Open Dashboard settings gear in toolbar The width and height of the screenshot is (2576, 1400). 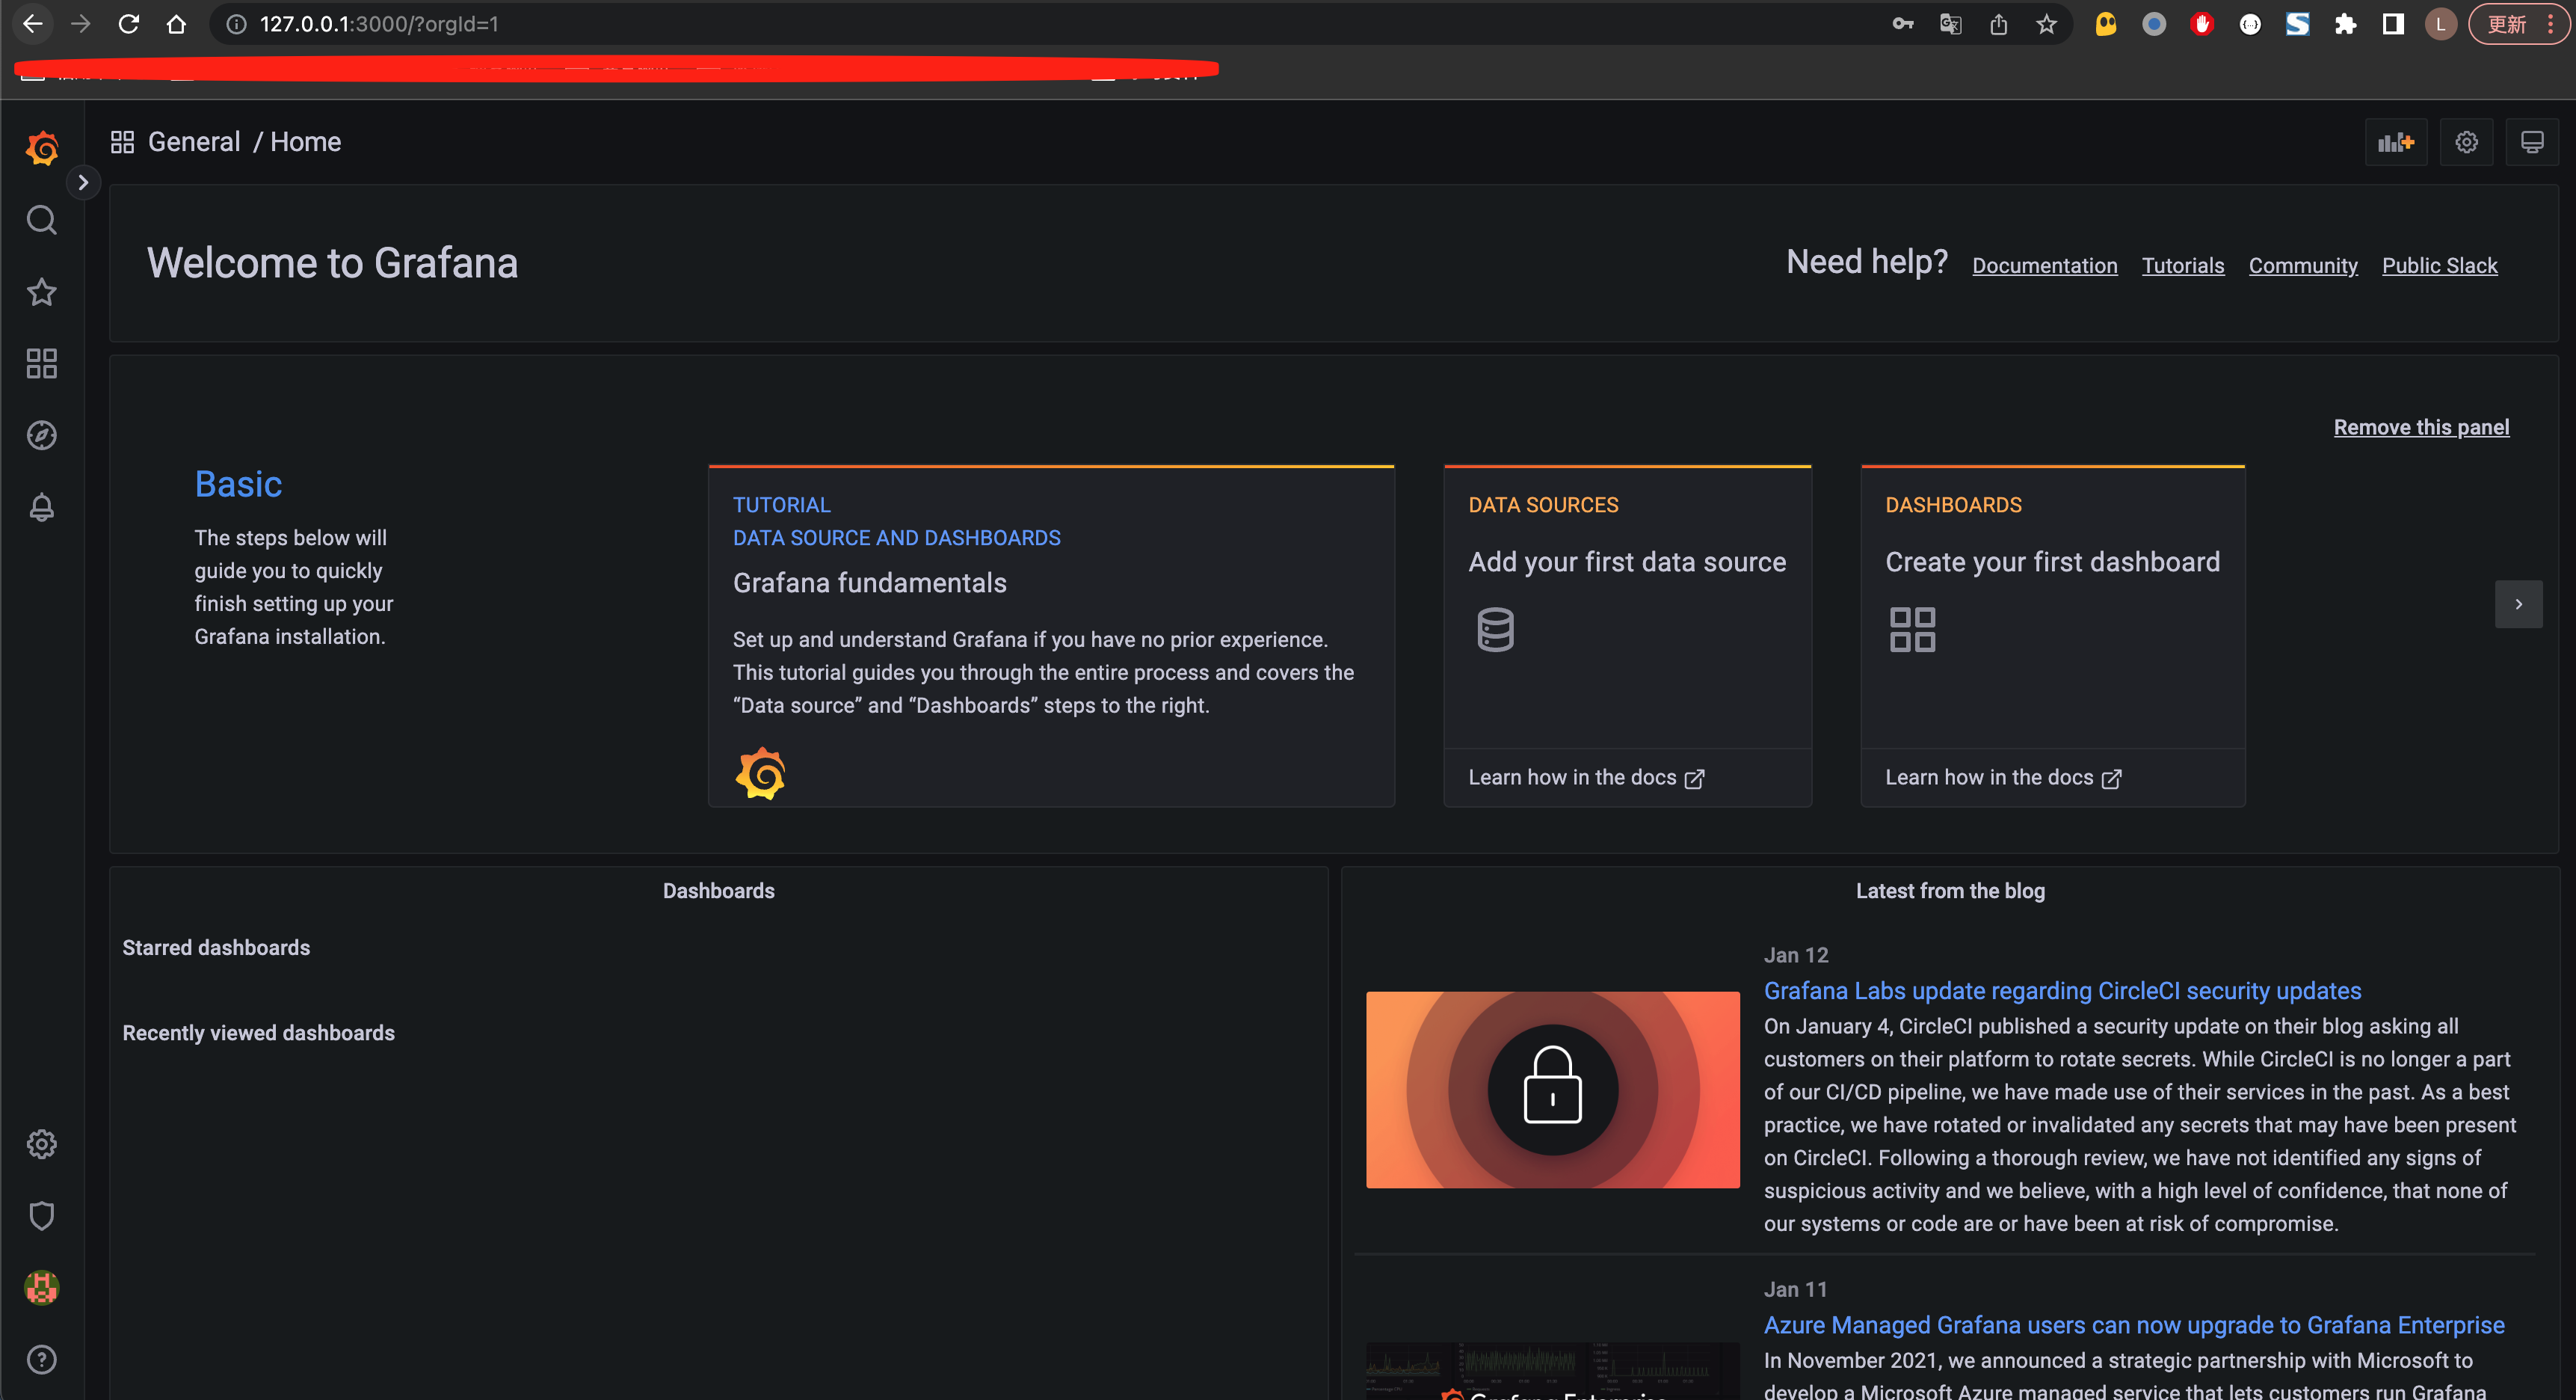coord(2466,142)
